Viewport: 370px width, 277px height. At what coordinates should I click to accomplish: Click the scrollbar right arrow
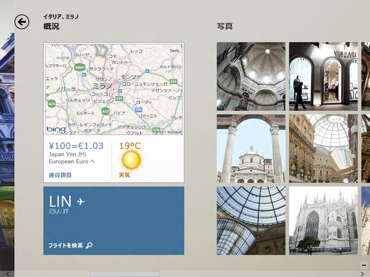(x=362, y=274)
